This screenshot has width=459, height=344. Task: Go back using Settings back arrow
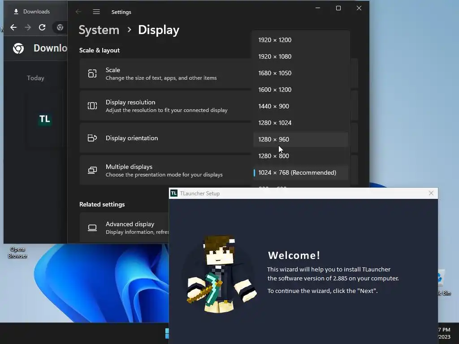point(78,12)
